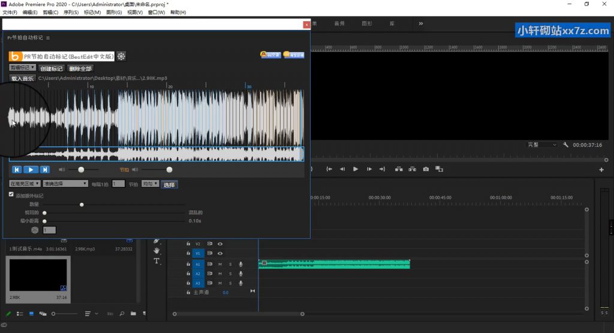Click the project panel search icon
The width and height of the screenshot is (614, 333).
click(x=122, y=314)
